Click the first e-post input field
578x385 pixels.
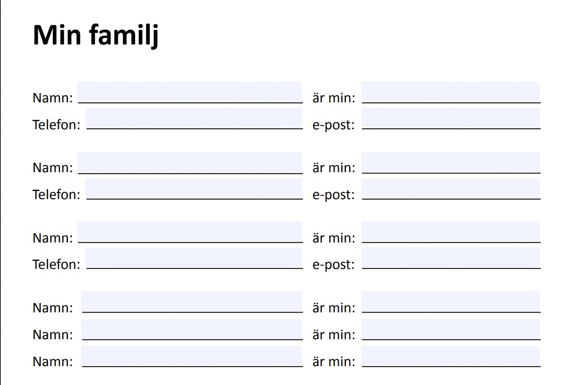450,118
